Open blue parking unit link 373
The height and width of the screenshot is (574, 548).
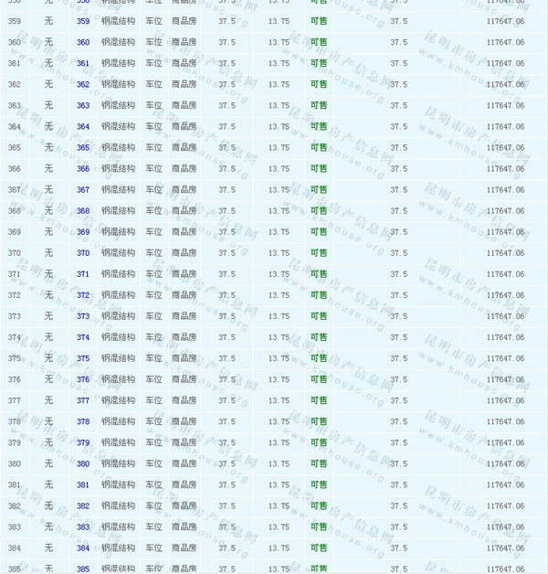[83, 316]
